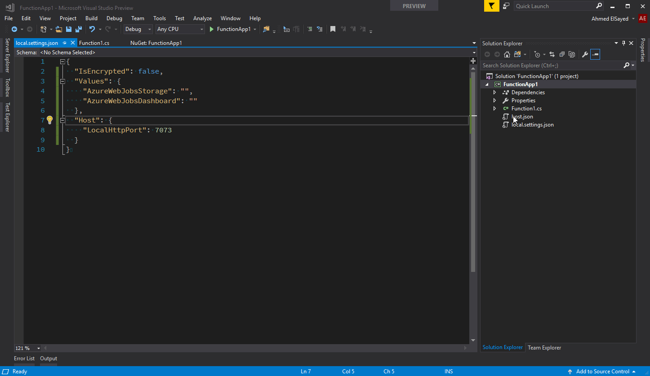
Task: Open the Output panel tab
Action: (49, 359)
